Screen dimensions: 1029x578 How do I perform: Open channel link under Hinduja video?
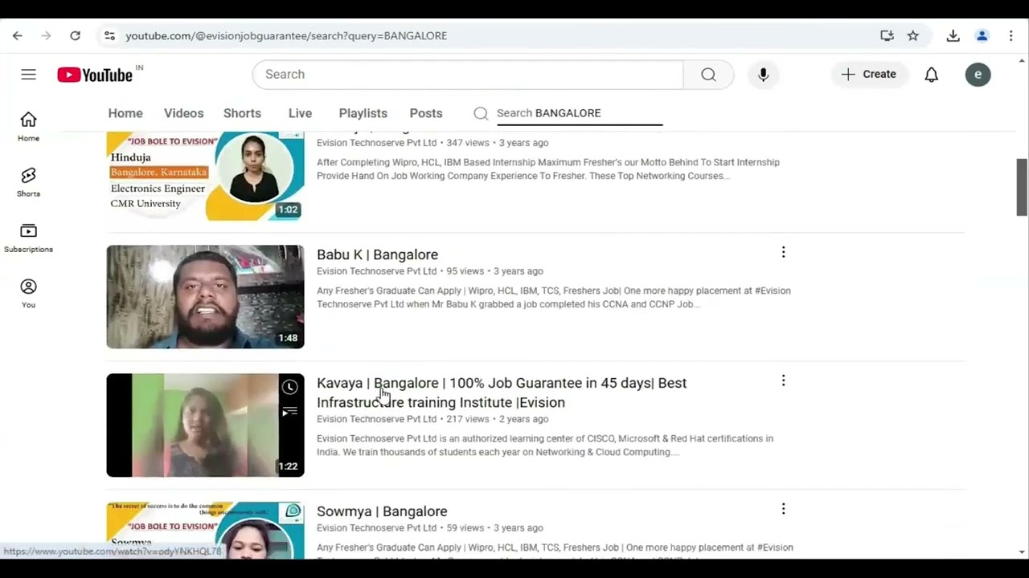376,143
